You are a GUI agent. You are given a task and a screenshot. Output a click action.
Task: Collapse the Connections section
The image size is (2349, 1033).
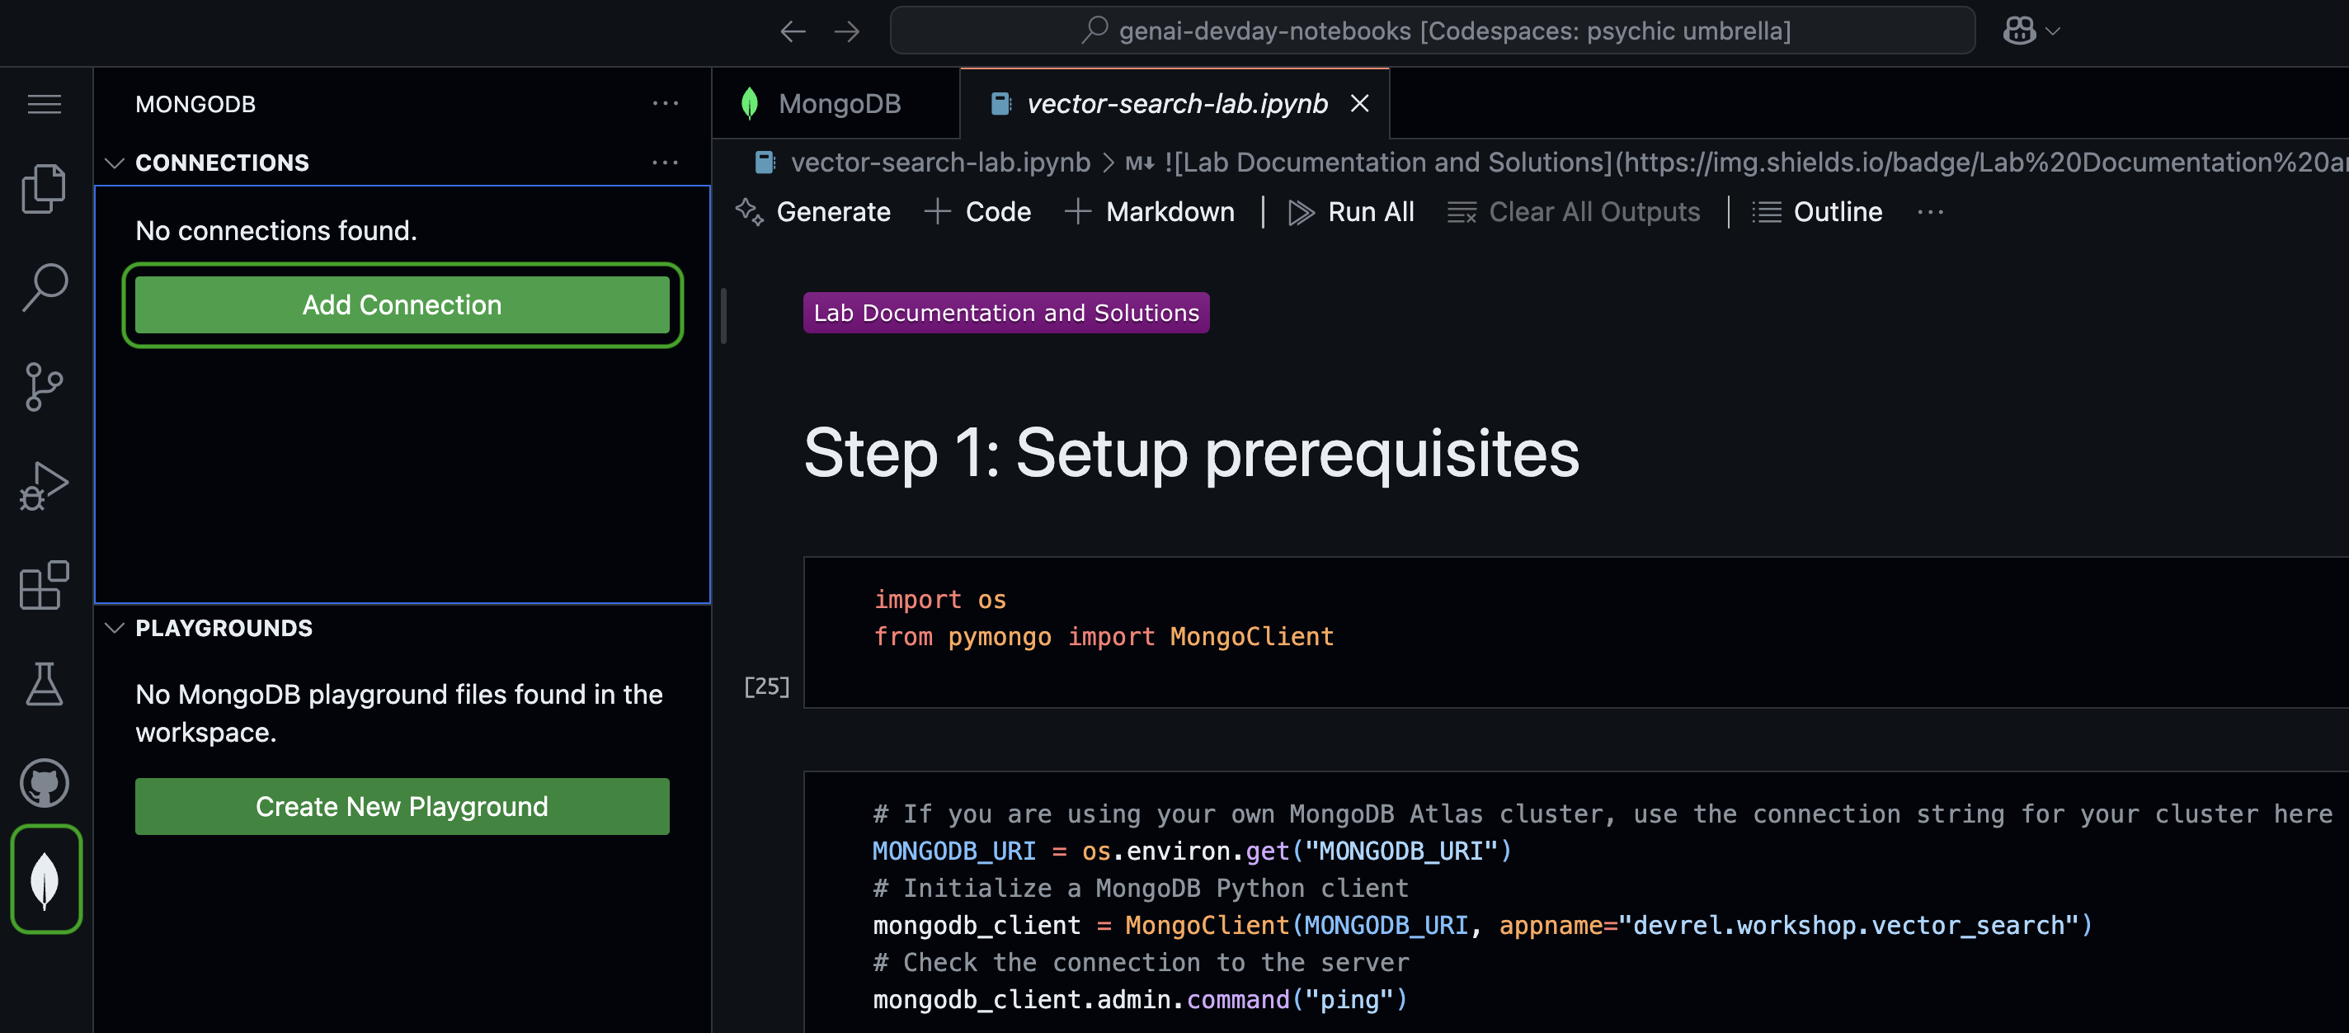tap(114, 163)
